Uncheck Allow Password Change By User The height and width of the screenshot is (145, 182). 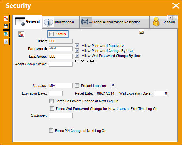pos(77,50)
